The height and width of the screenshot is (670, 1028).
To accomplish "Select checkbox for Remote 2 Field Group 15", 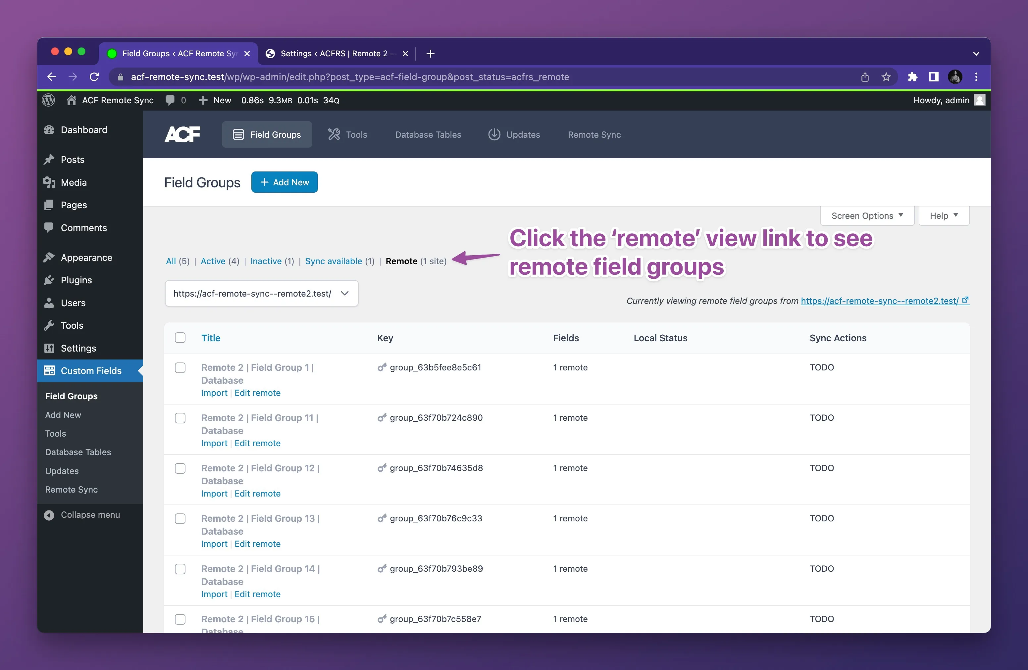I will click(180, 619).
